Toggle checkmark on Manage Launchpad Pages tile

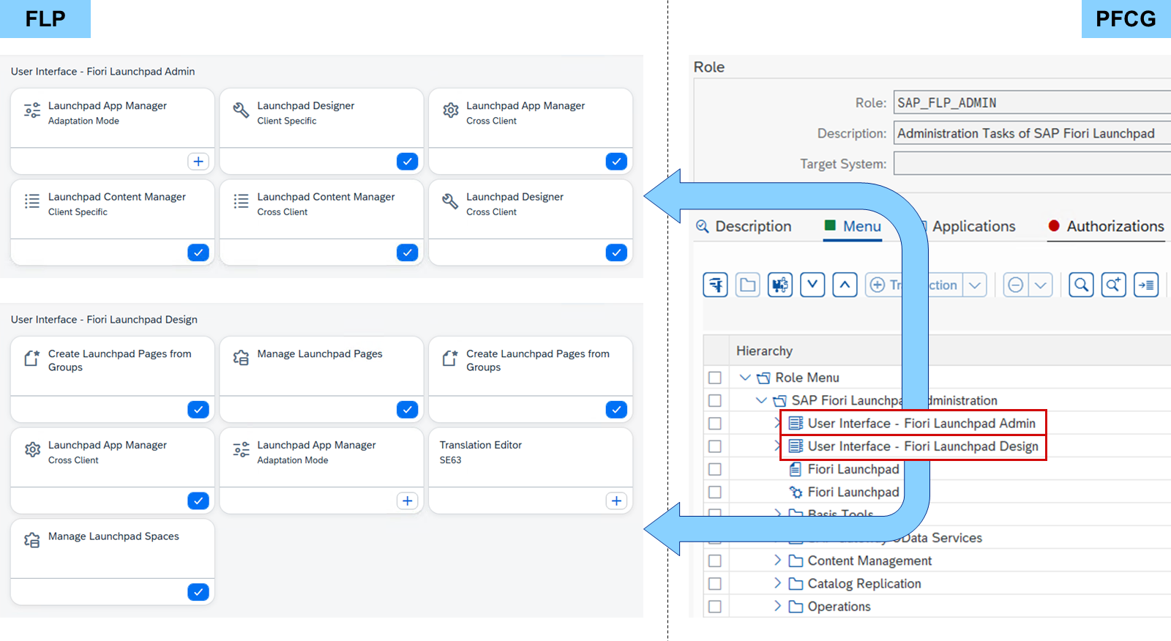click(x=408, y=409)
